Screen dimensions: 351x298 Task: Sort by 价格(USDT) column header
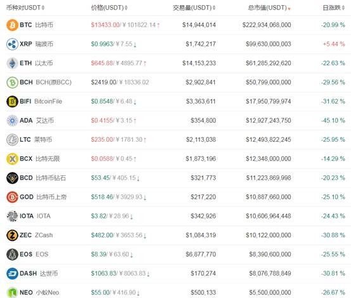click(109, 8)
